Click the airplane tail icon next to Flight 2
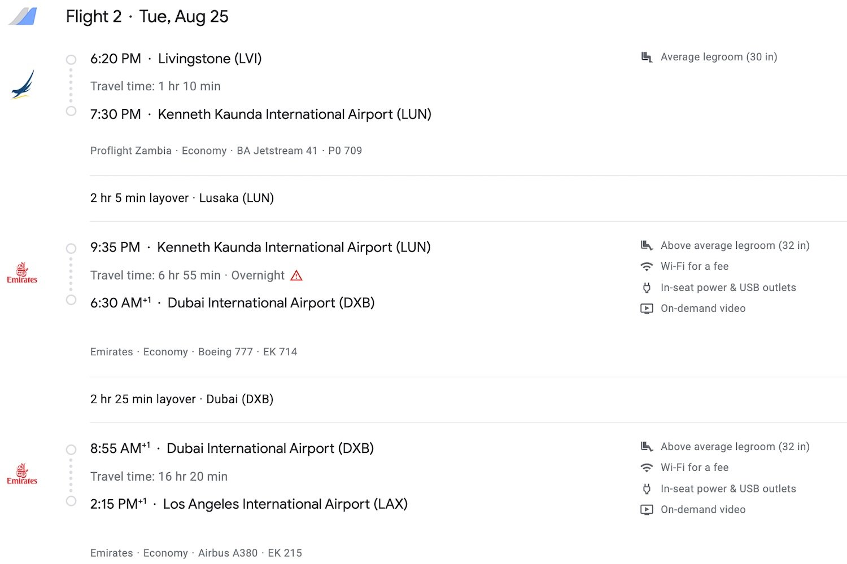This screenshot has height=564, width=847. point(24,16)
